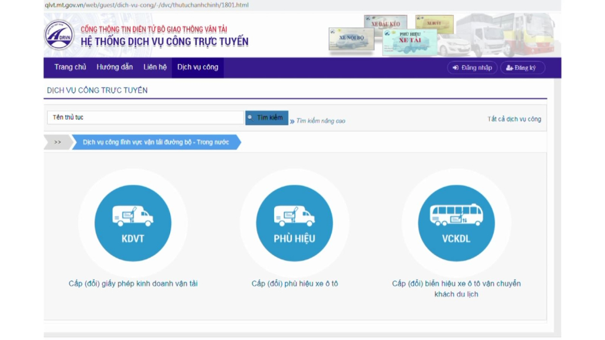Viewport: 605px width, 340px height.
Task: Click the PHÙ HIỆU XE TẢI banner card
Action: (409, 41)
